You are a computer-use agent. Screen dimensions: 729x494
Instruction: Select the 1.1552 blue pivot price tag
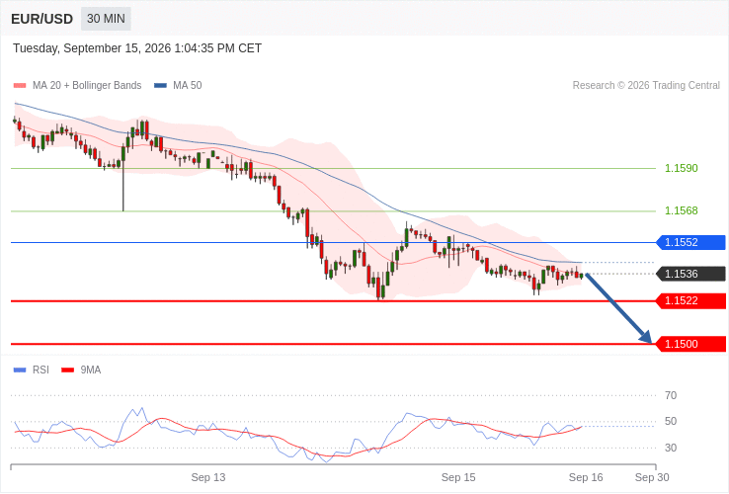click(x=690, y=242)
